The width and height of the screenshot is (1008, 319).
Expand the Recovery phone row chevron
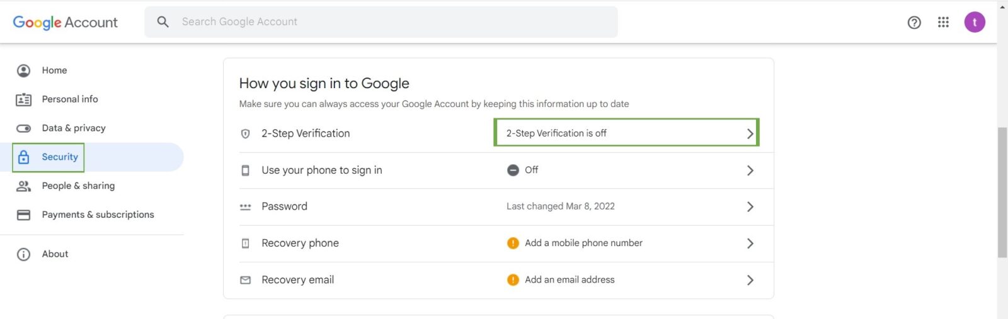click(x=750, y=243)
